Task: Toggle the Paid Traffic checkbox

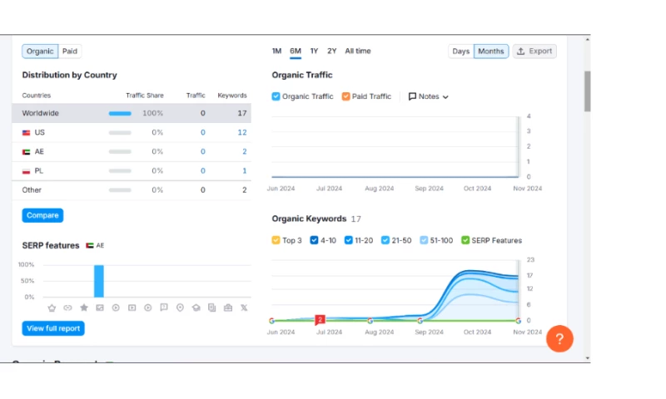Action: (346, 96)
